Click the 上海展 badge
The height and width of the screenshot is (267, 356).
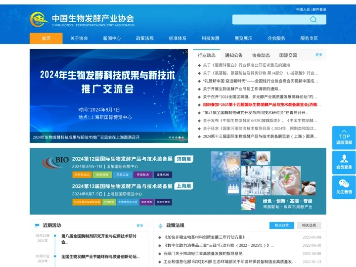click(184, 186)
